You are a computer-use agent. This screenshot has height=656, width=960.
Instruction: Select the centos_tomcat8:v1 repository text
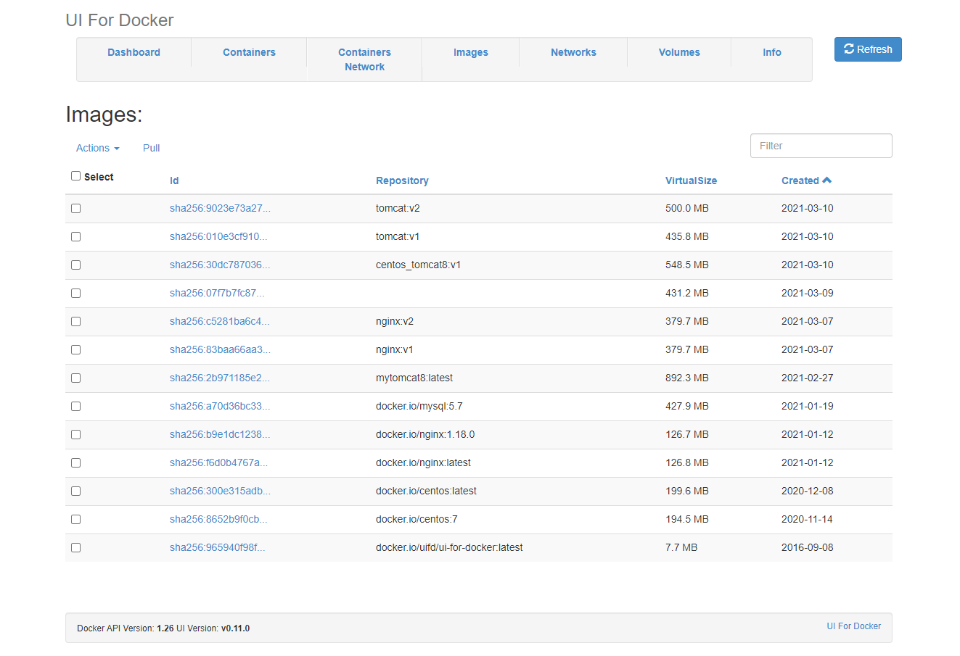click(x=418, y=265)
